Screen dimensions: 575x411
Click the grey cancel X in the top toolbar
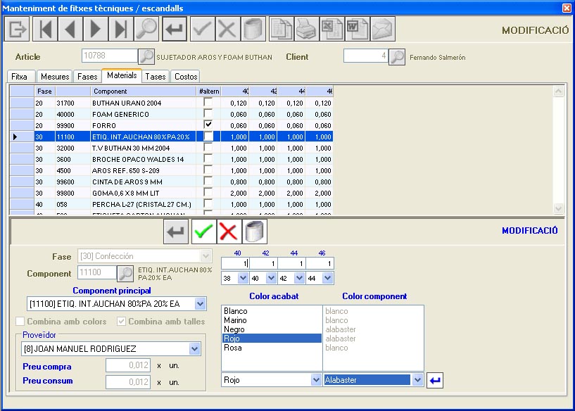coord(227,29)
